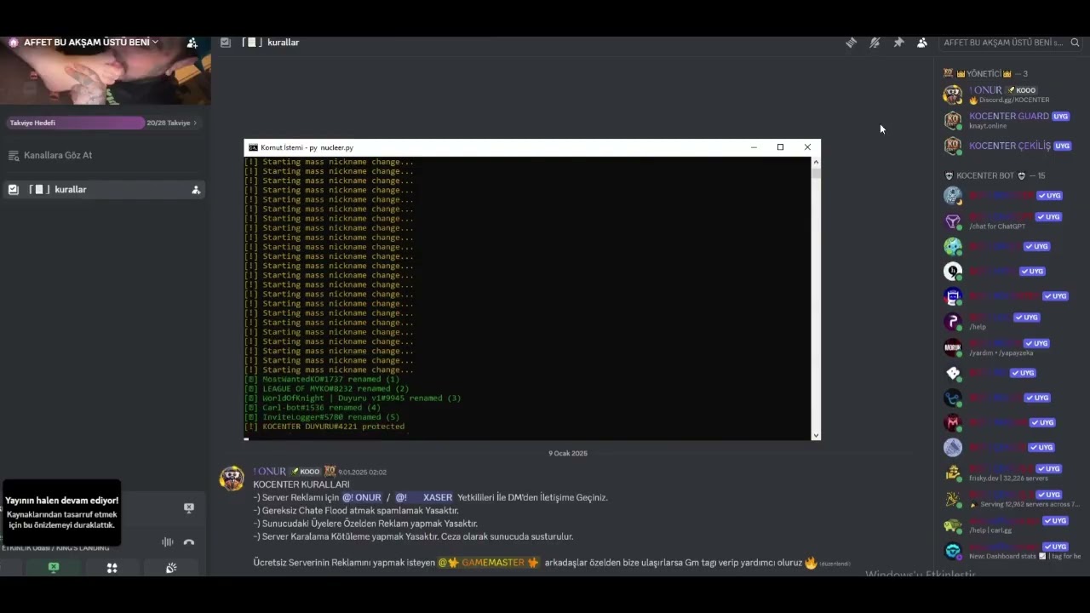Click the command prompt window title bar icon
1090x613 pixels.
click(x=253, y=147)
